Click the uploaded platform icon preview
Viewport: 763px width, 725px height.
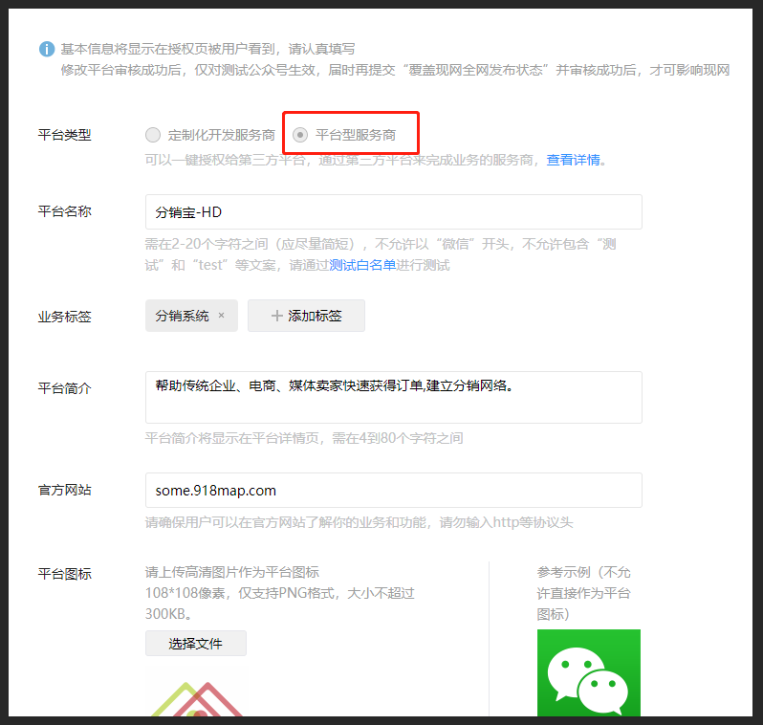point(197,699)
